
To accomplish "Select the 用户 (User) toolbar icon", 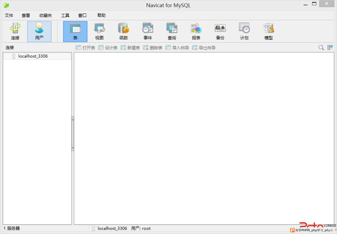I will click(x=39, y=31).
